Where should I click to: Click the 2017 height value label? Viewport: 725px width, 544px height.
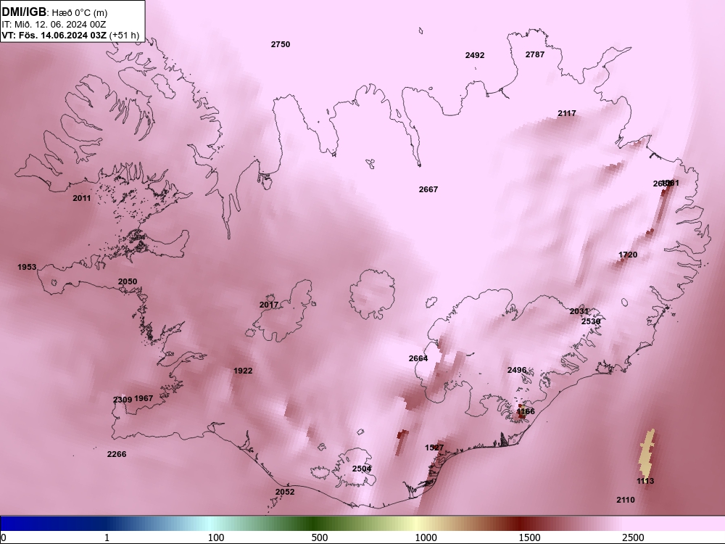coord(269,305)
